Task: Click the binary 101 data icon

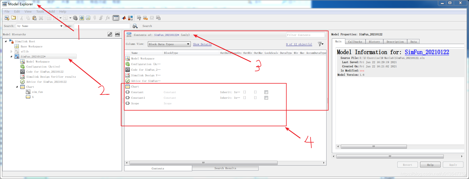Action: (88, 18)
